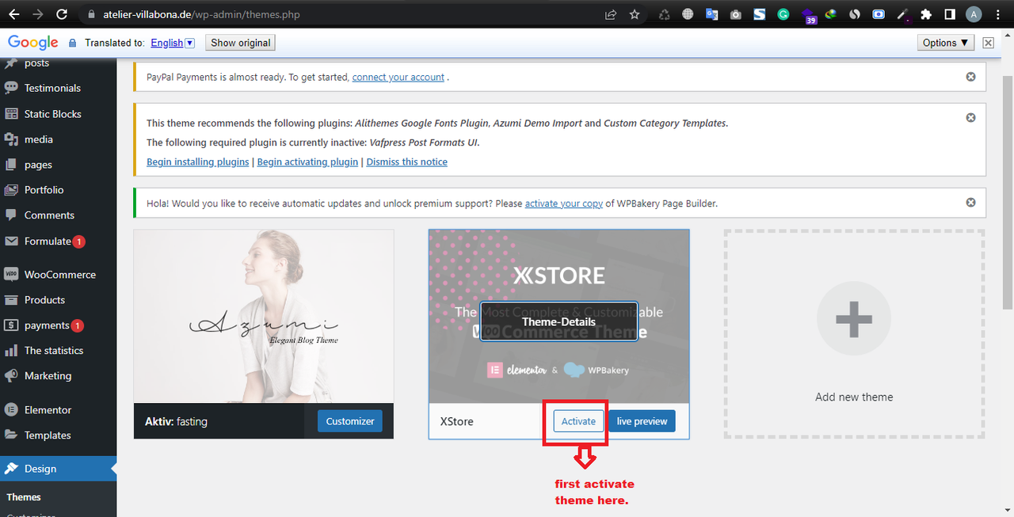Viewport: 1014px width, 517px height.
Task: Click the recycle extension icon
Action: (x=665, y=14)
